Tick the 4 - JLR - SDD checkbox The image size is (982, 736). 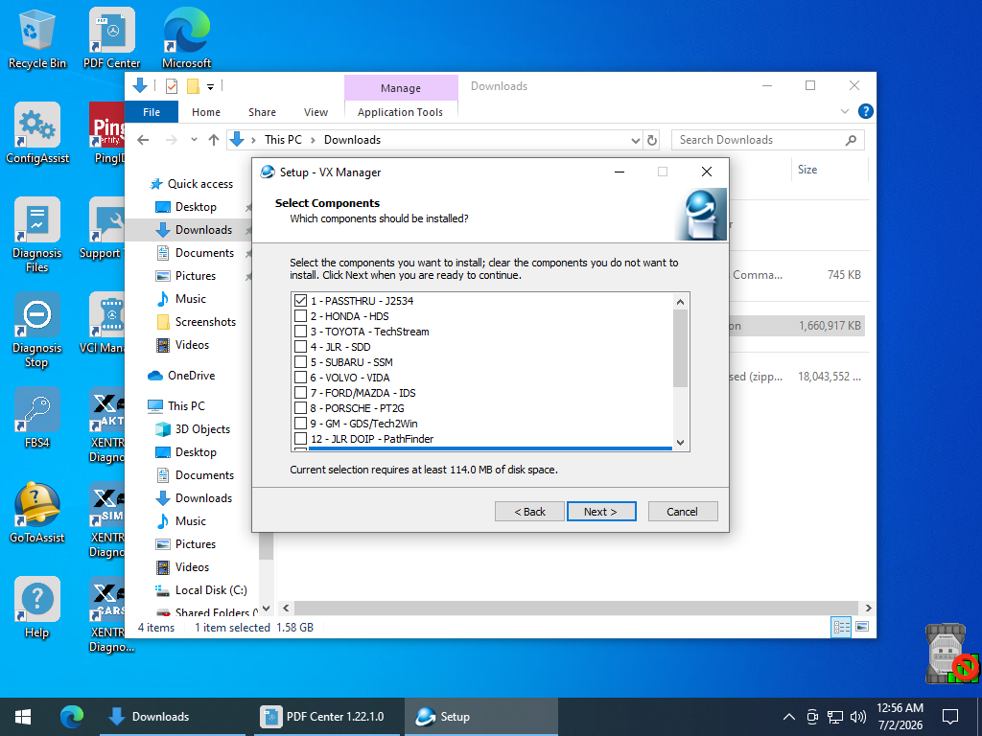click(300, 347)
